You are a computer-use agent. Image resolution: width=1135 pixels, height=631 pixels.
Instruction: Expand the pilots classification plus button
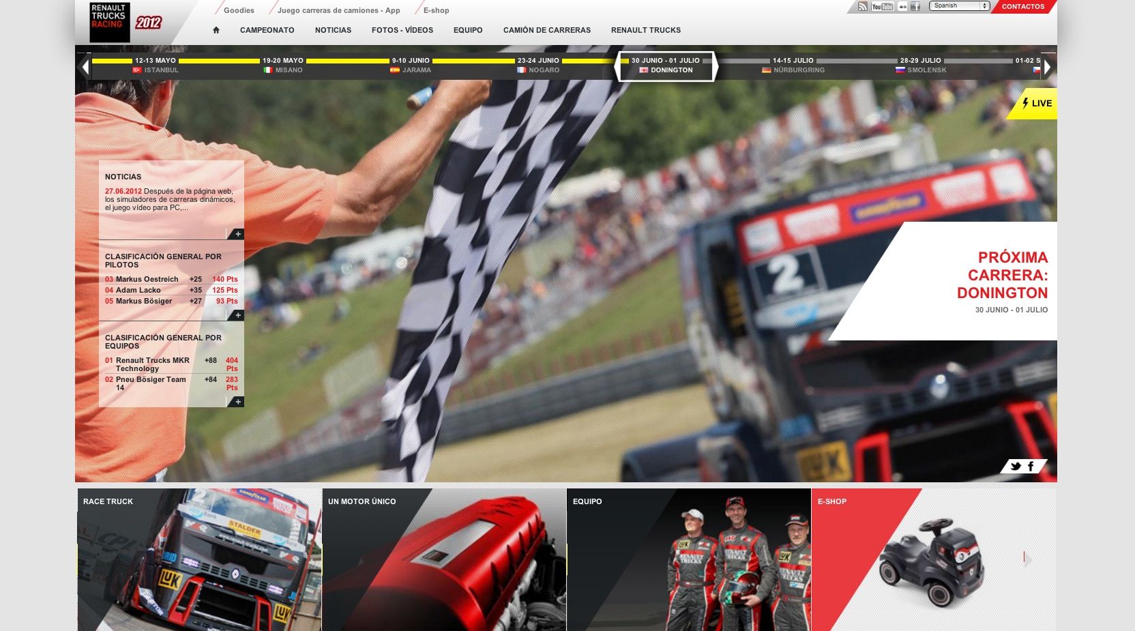237,315
